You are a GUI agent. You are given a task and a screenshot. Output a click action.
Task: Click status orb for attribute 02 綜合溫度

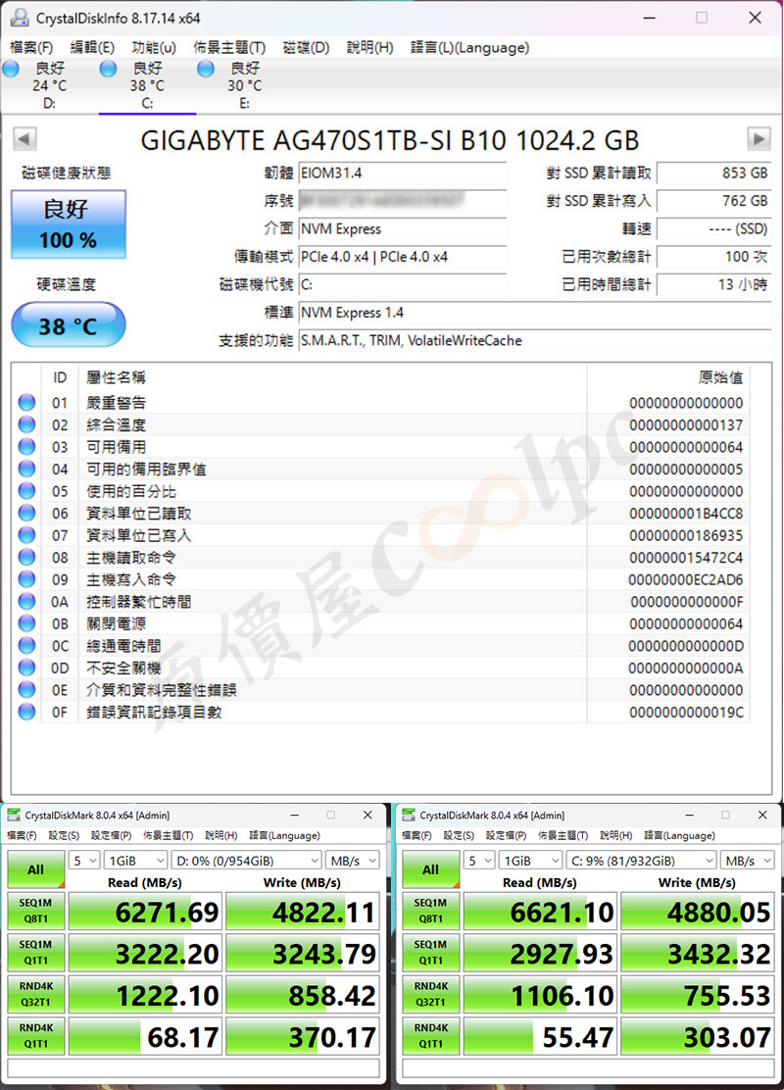27,424
